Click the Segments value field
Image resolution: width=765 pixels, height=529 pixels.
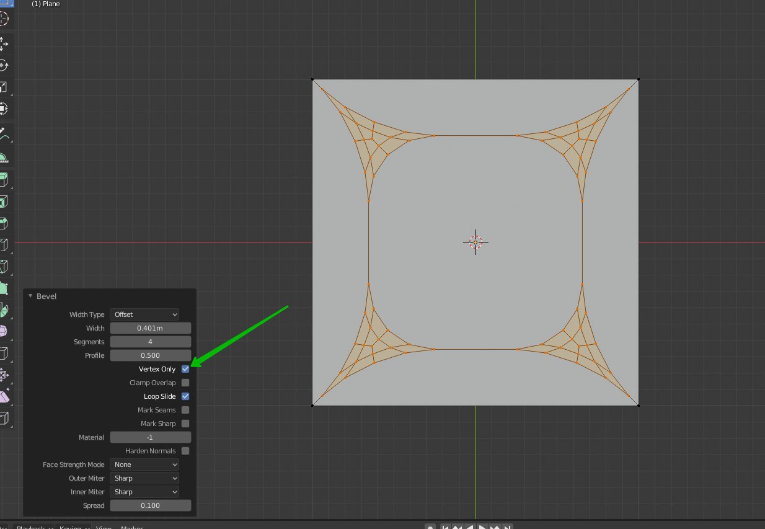(150, 342)
